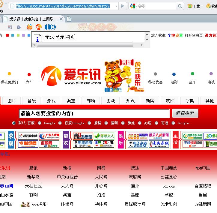Open the 天涯社区 site link

pos(33,186)
